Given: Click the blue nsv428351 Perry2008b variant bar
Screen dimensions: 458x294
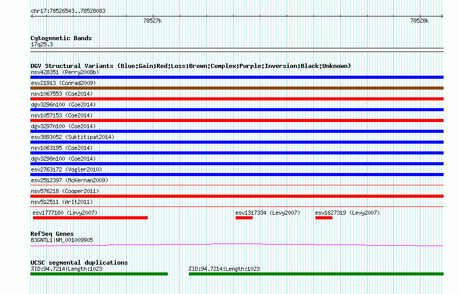Looking at the screenshot, I should click(x=237, y=77).
